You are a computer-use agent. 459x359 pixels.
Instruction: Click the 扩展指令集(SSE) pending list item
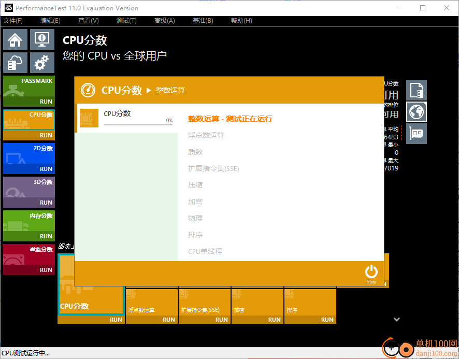coord(213,168)
